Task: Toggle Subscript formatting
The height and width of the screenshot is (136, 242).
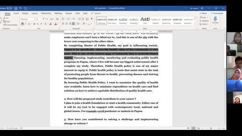Action: click(x=38, y=24)
